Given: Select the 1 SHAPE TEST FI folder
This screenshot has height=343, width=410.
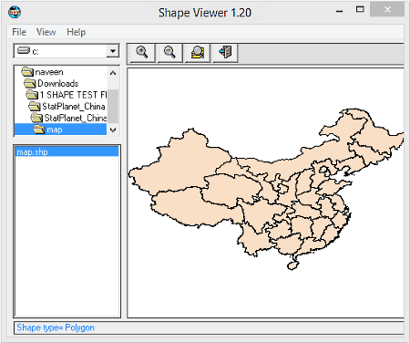Looking at the screenshot, I should pyautogui.click(x=67, y=95).
